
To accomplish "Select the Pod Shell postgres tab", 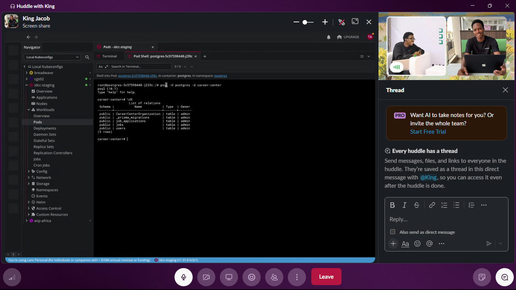I will coord(162,56).
